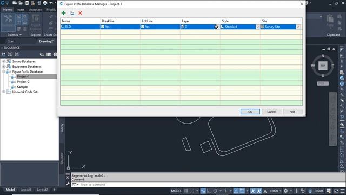The height and width of the screenshot is (195, 346).
Task: Click the N direction on ViewCube compass
Action: (x=323, y=56)
